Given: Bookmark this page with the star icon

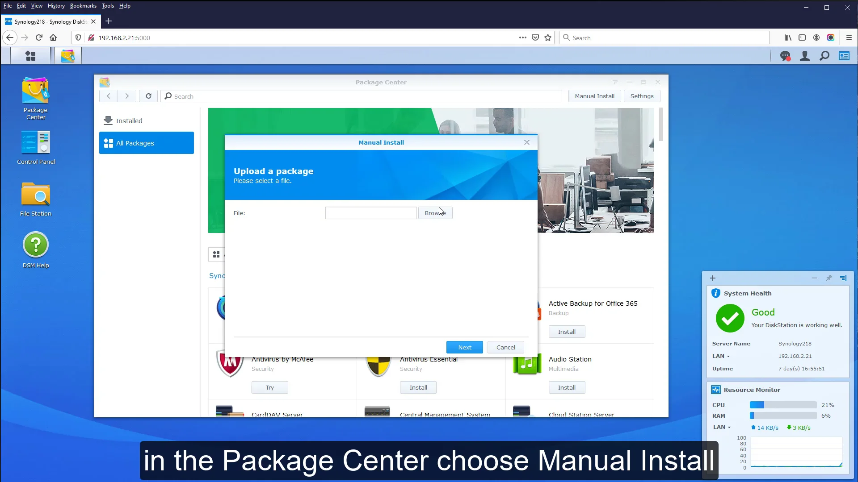Looking at the screenshot, I should [x=548, y=37].
